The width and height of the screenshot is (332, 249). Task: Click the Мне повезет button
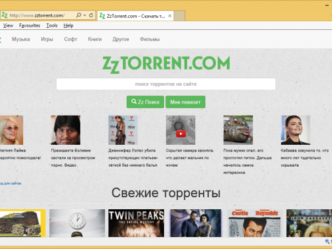click(185, 102)
